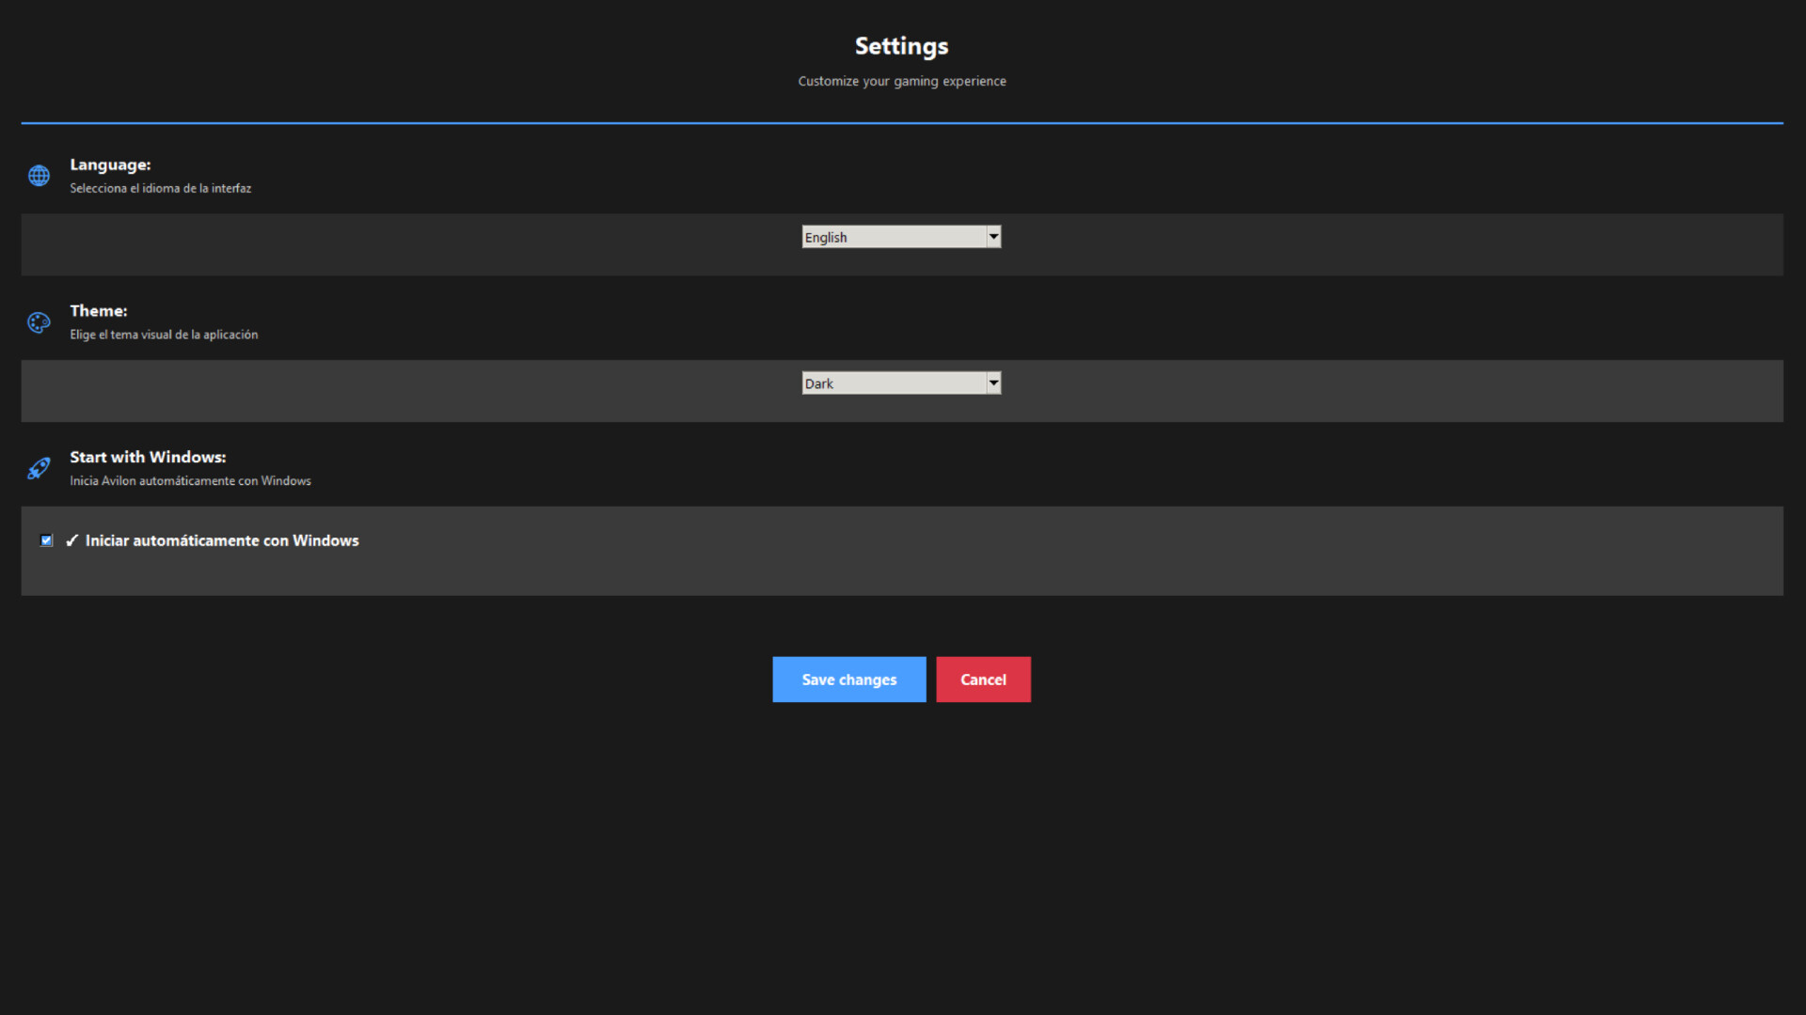Click the globe icon next to Language
1806x1015 pixels.
[39, 175]
